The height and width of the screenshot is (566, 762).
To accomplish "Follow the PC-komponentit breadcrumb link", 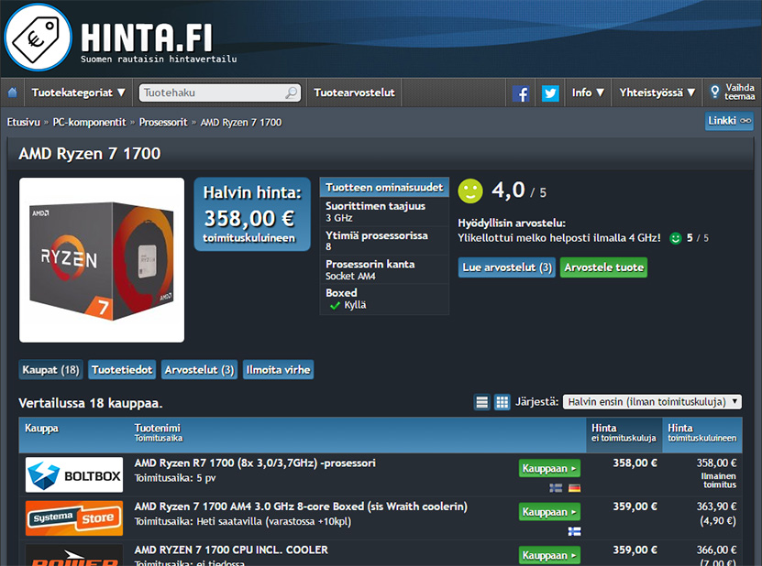I will pyautogui.click(x=90, y=123).
